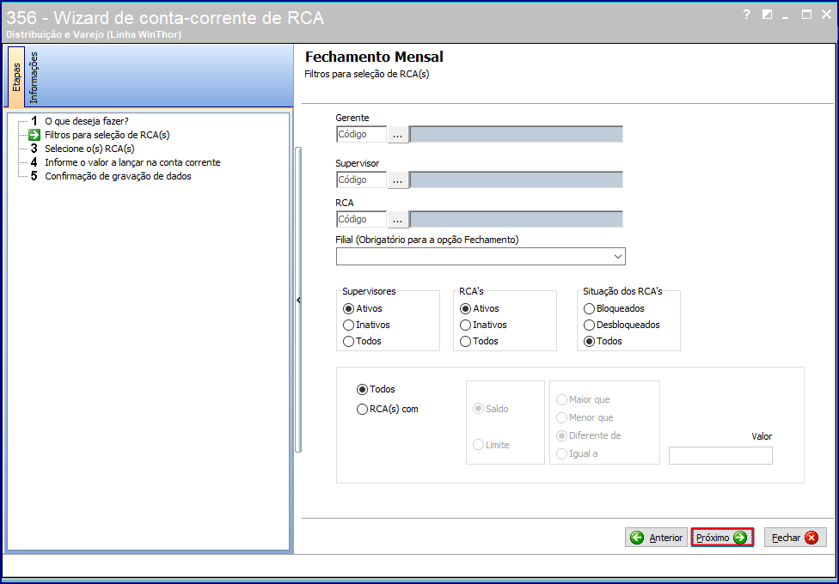Click the Filial (Obrigatório para a opção Fechamento) label
The image size is (839, 584).
point(427,240)
